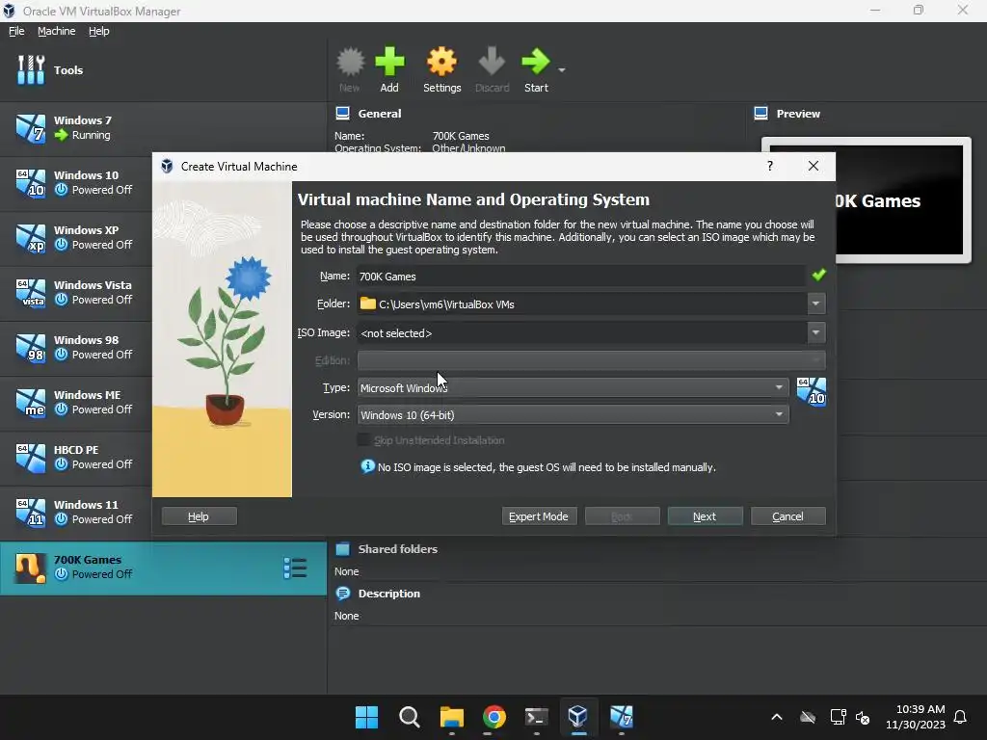Open notifications bell in tray
The width and height of the screenshot is (987, 740).
(x=961, y=717)
